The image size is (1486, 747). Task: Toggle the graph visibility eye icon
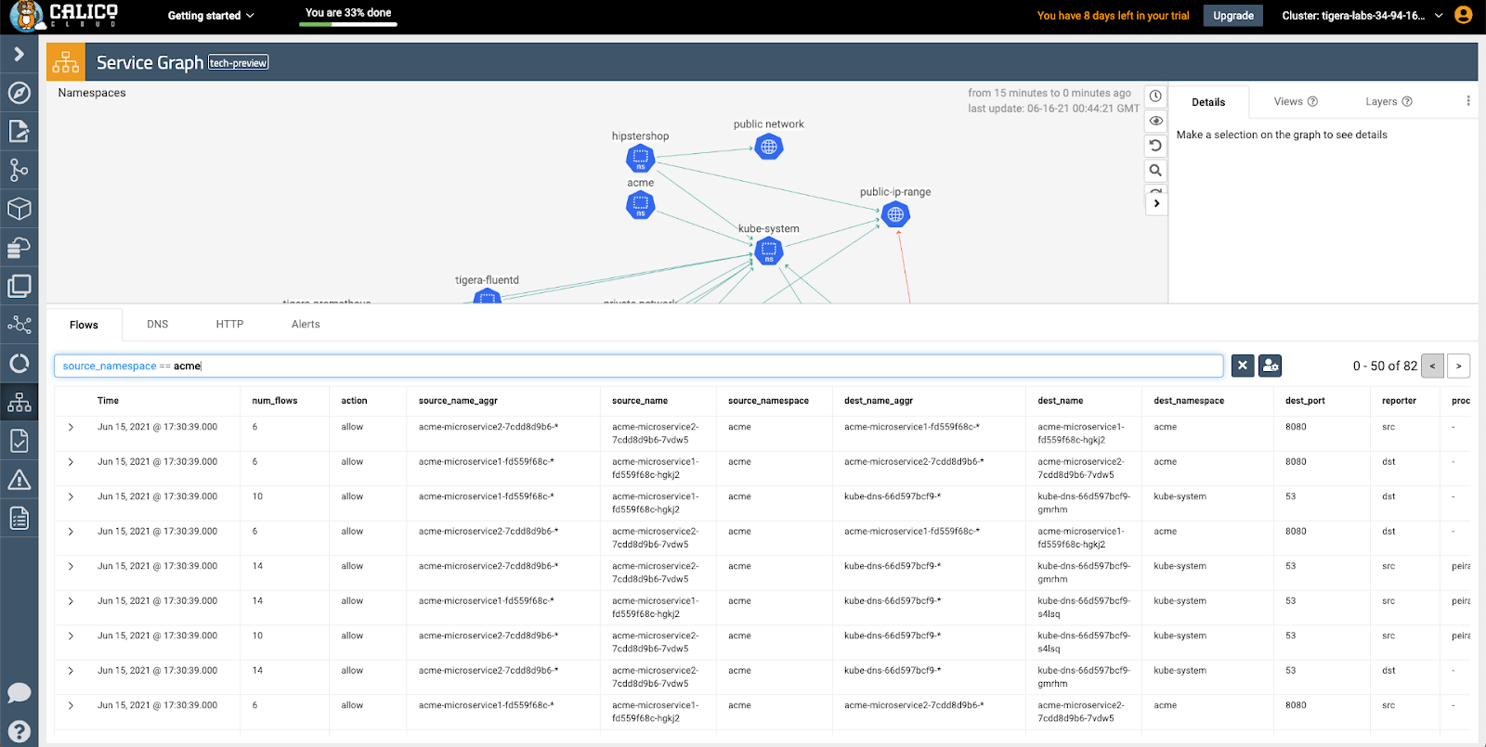coord(1155,121)
